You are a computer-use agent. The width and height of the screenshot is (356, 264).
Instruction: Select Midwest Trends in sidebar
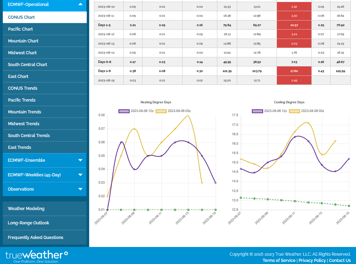point(24,124)
